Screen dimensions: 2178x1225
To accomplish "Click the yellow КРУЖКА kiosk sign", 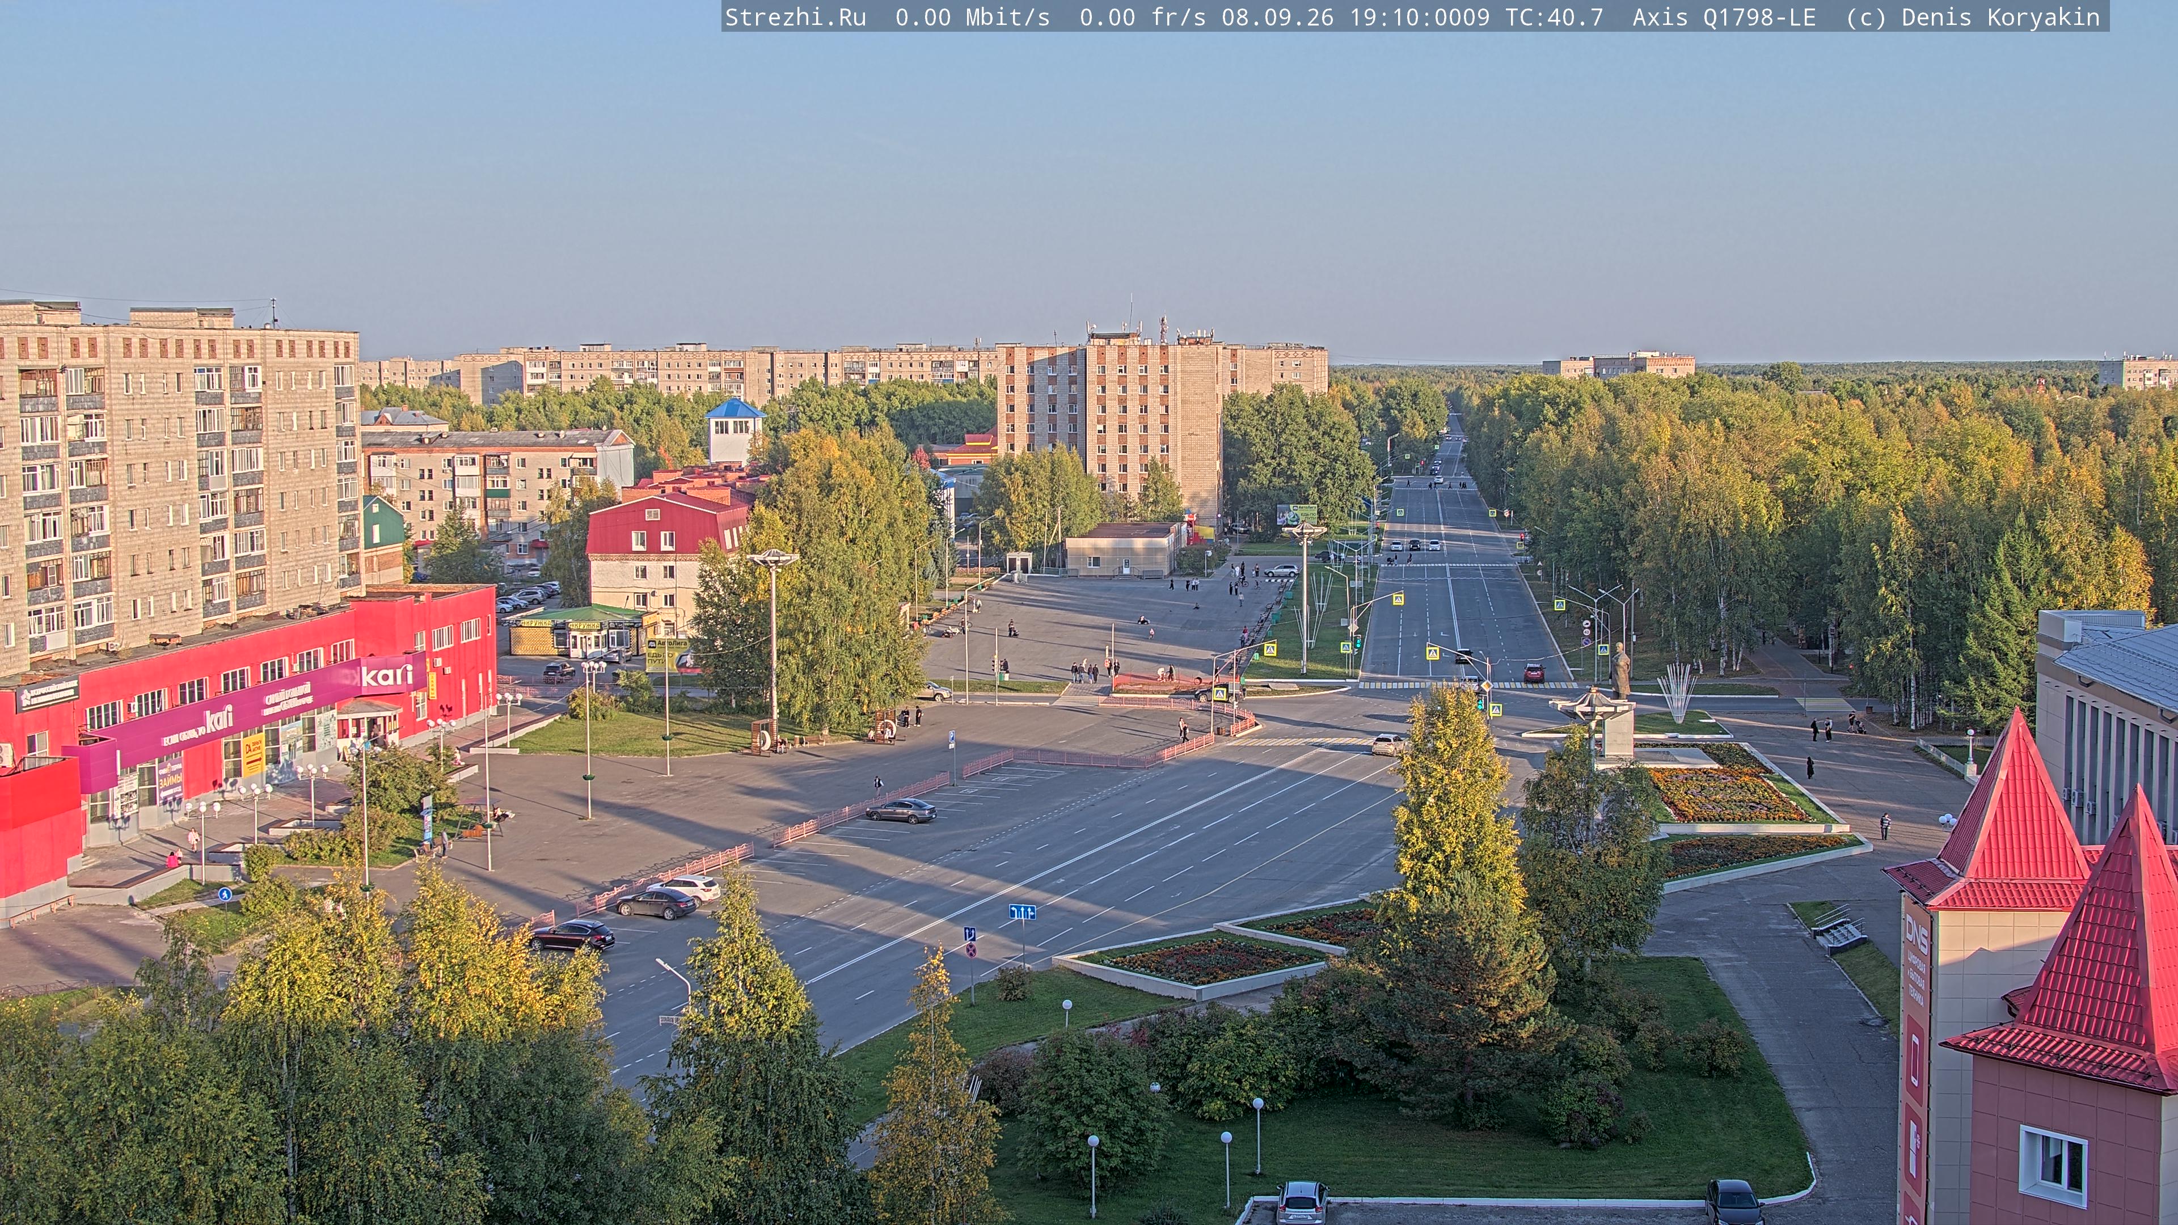I will click(x=584, y=625).
